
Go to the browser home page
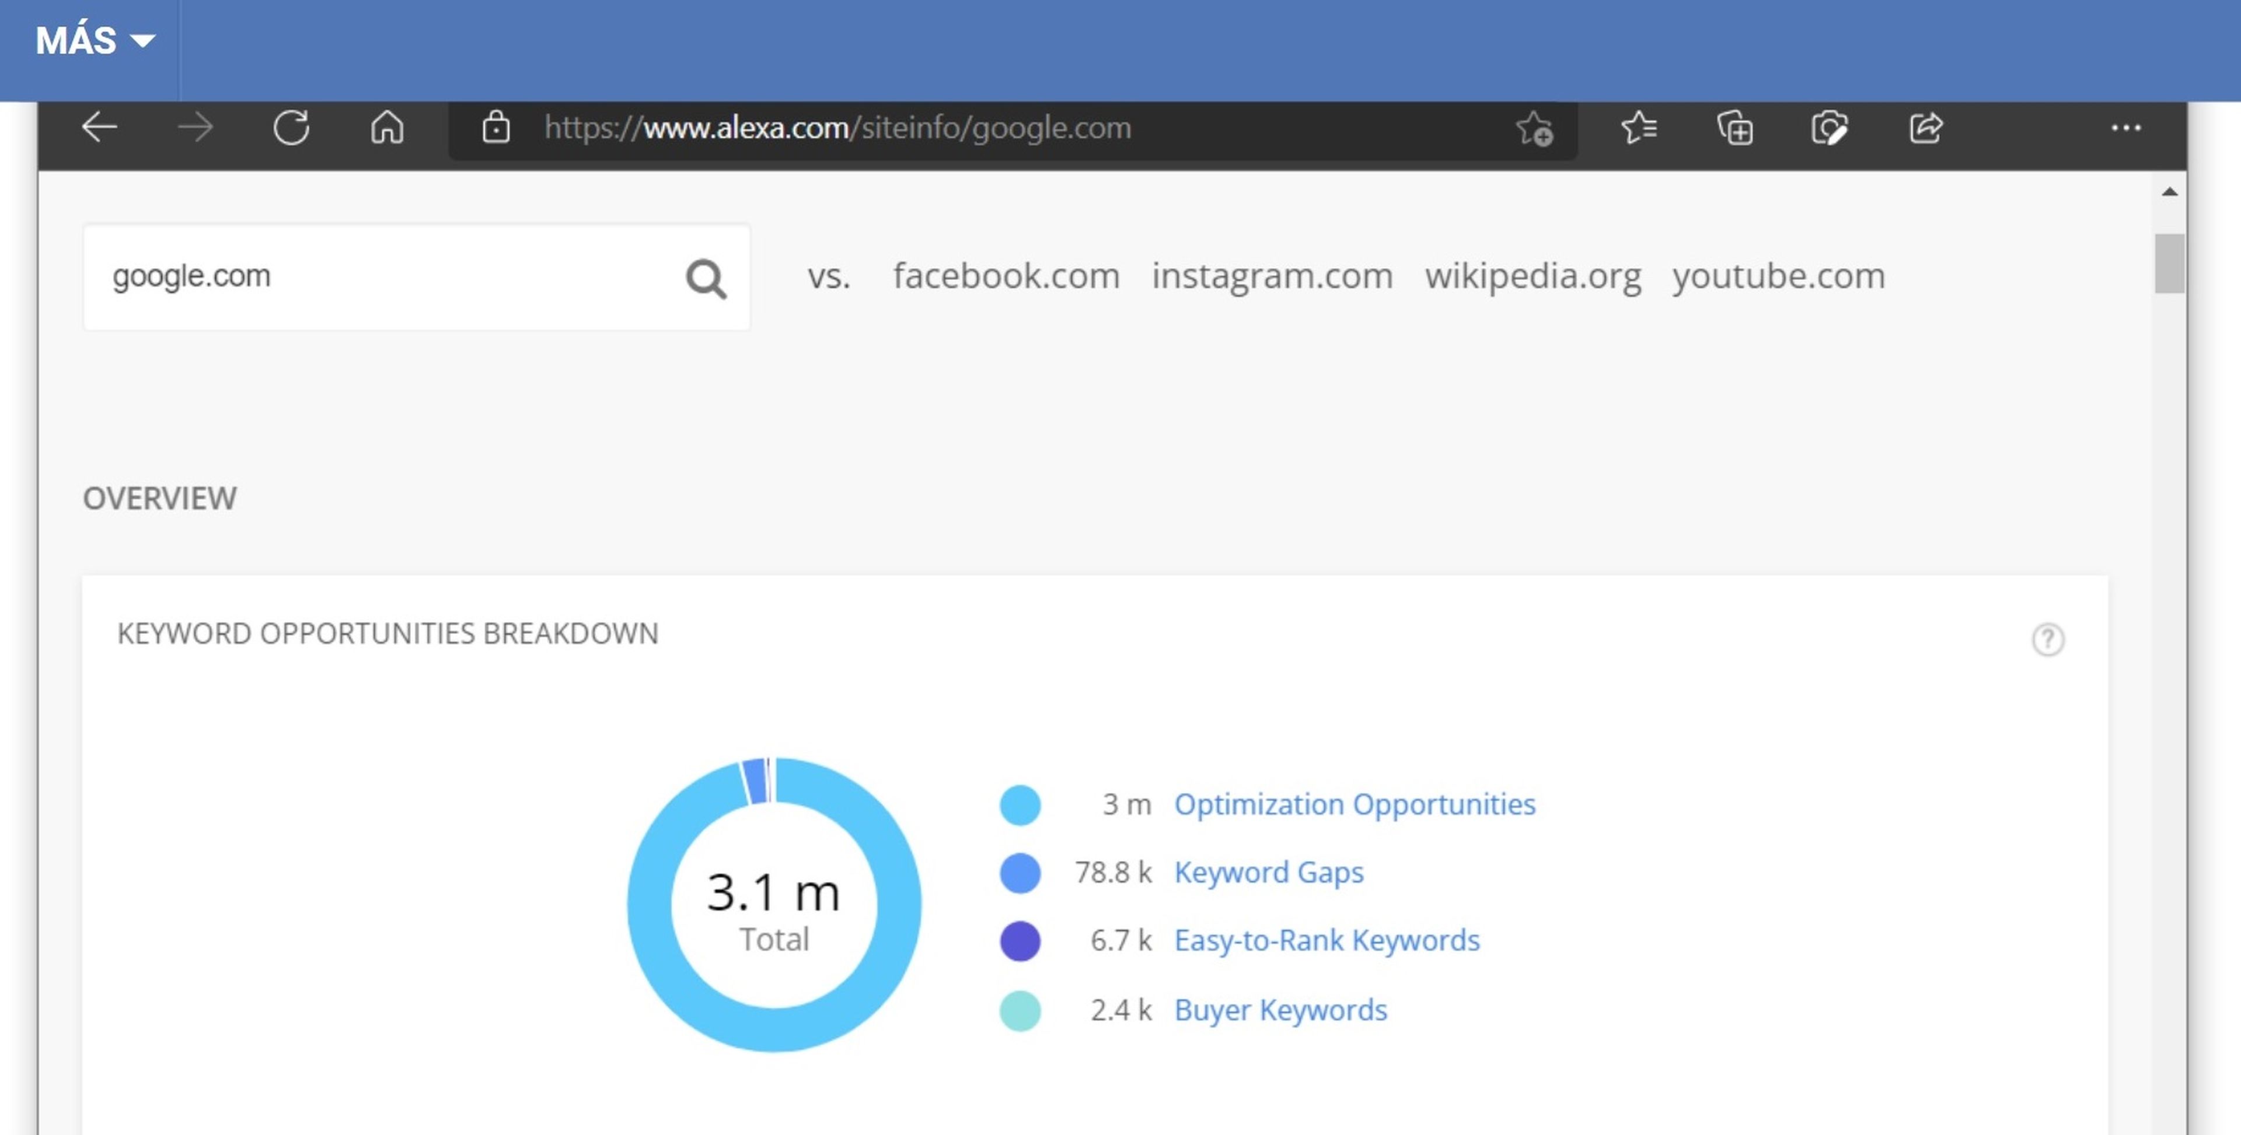tap(387, 128)
